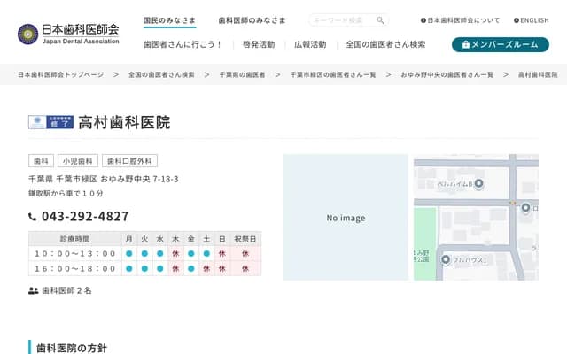Click the search magnifier icon

click(x=380, y=20)
